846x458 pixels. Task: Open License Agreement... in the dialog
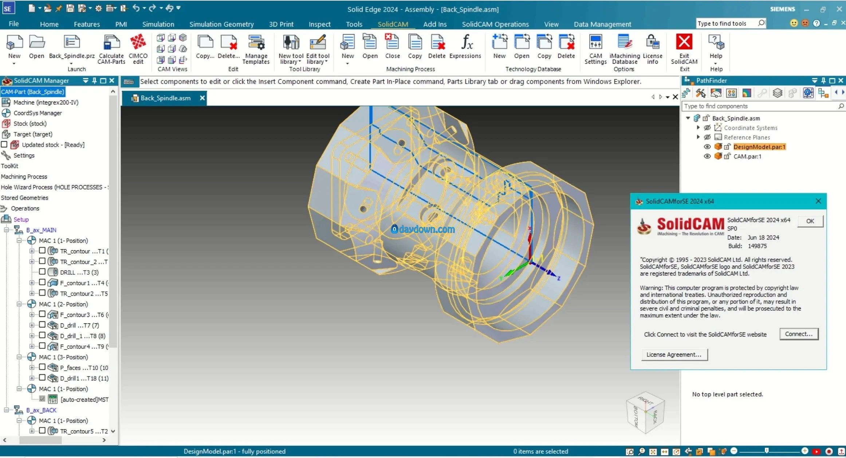tap(674, 355)
